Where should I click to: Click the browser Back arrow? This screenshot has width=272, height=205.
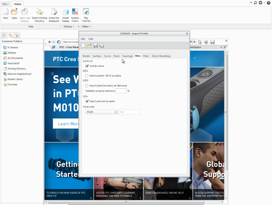point(49,42)
